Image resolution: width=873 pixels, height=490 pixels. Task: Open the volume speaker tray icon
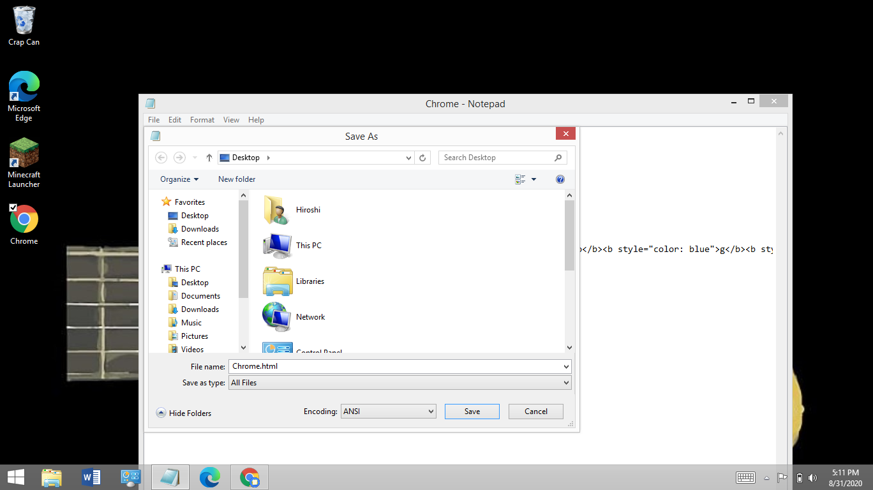(x=812, y=478)
